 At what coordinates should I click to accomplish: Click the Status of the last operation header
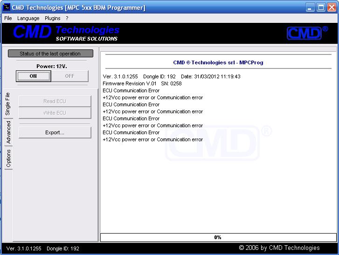tap(50, 54)
